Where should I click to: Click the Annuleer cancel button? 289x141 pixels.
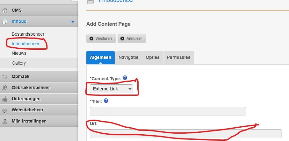click(x=132, y=39)
